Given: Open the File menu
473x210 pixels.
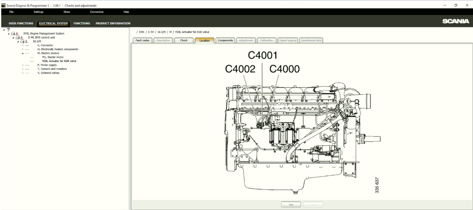Looking at the screenshot, I should click(11, 12).
